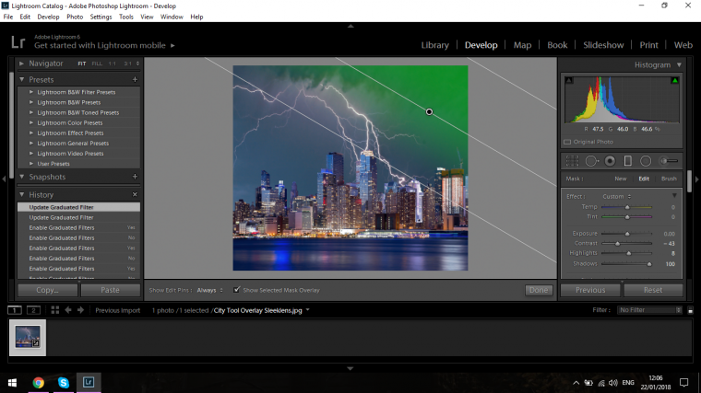The image size is (701, 393).
Task: Expand Lightroom Color Presets folder
Action: click(x=31, y=122)
